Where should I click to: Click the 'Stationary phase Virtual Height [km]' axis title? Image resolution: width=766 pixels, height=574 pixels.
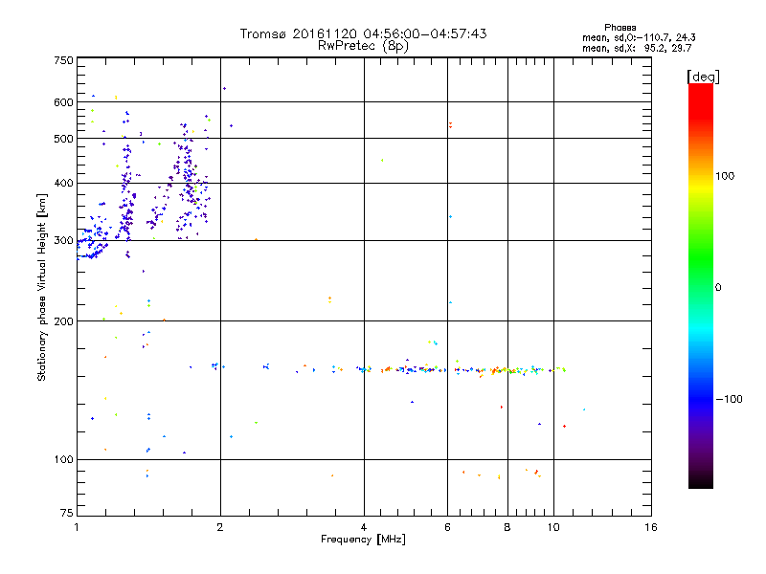[x=41, y=287]
